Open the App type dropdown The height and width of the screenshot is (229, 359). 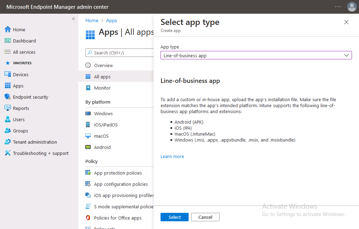(256, 55)
